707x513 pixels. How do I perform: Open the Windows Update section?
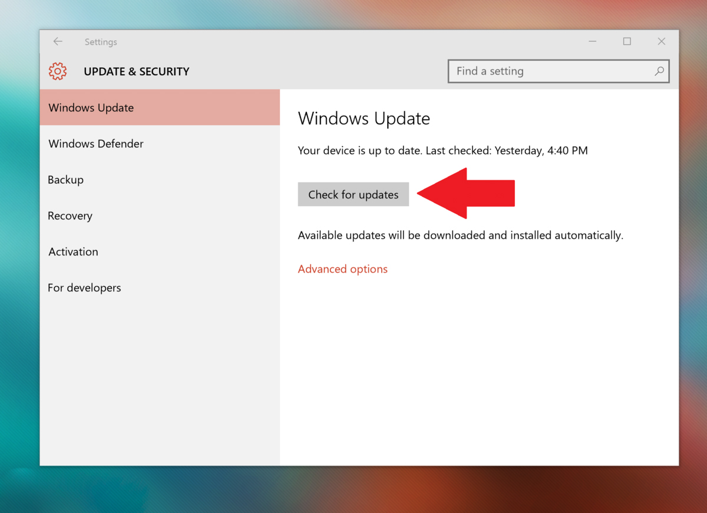91,107
